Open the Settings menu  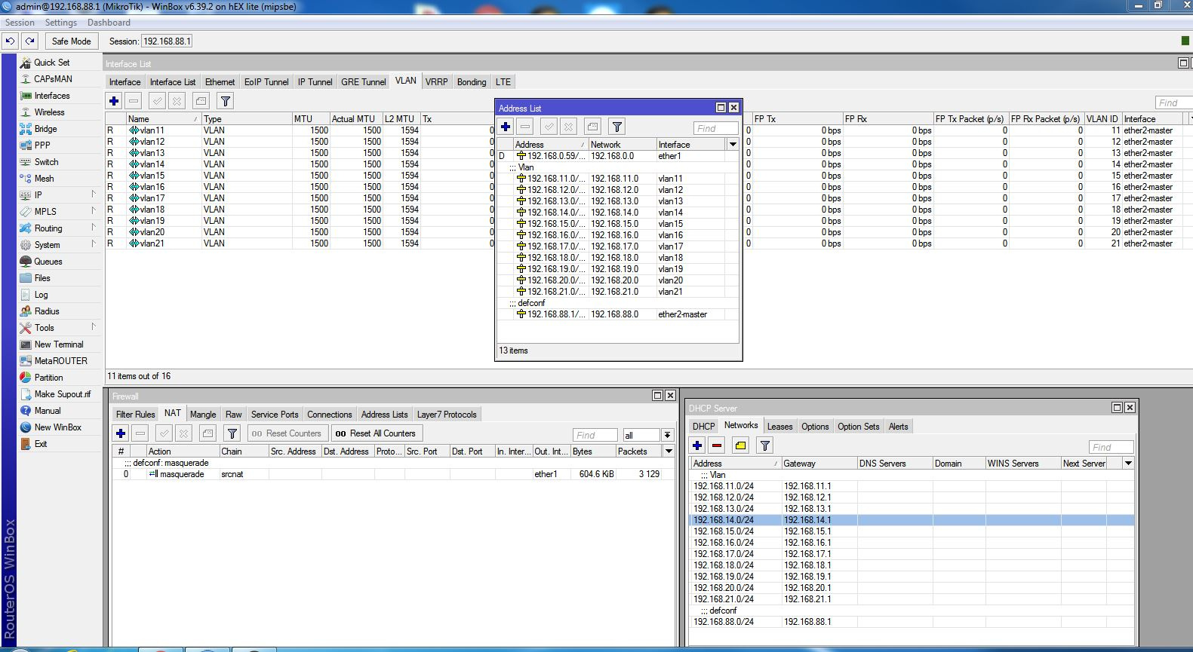61,23
